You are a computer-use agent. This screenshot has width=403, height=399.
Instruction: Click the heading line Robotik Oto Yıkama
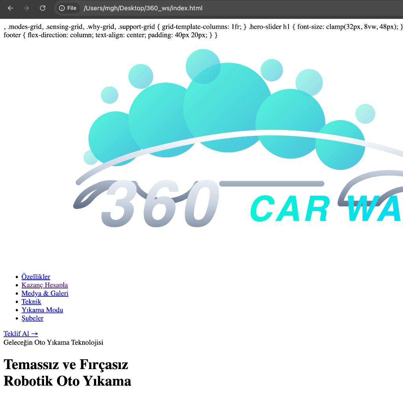(67, 381)
